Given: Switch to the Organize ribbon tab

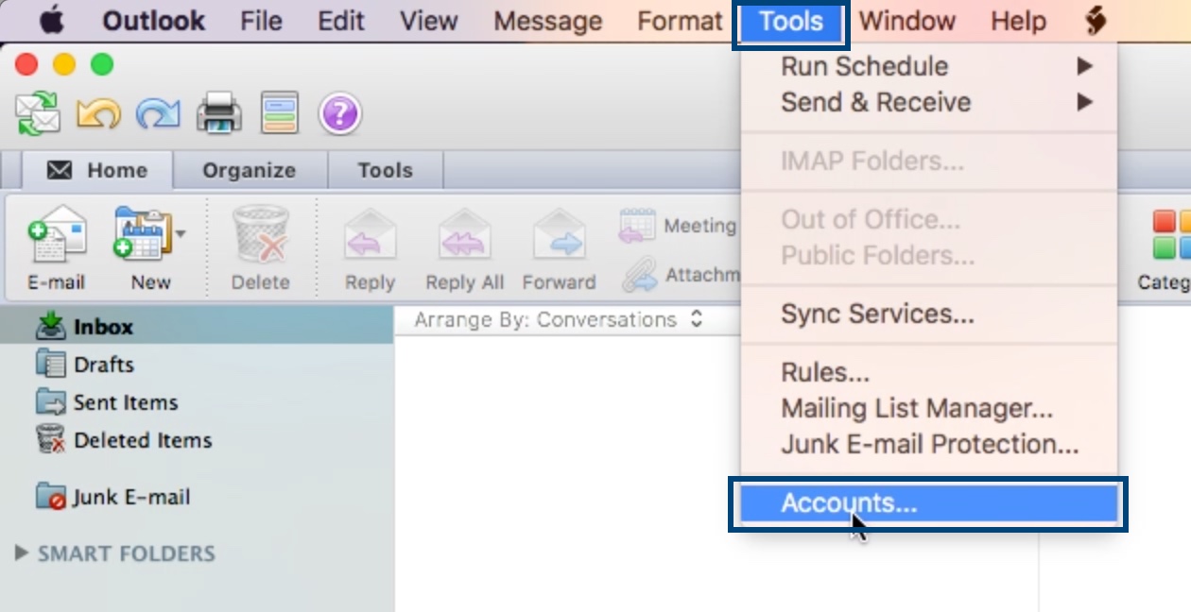Looking at the screenshot, I should click(249, 170).
